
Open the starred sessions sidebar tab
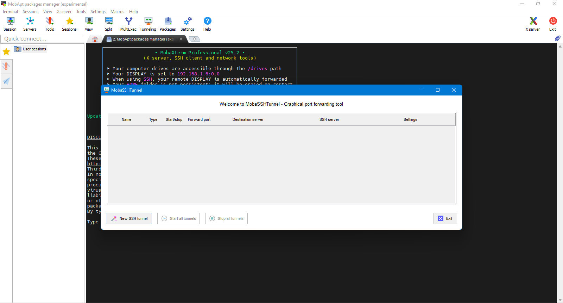6,52
